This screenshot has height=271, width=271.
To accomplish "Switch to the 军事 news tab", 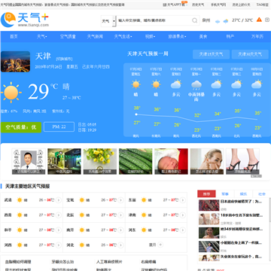I will coord(225,193).
